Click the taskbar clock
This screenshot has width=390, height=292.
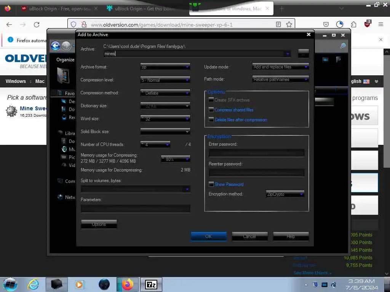361,284
